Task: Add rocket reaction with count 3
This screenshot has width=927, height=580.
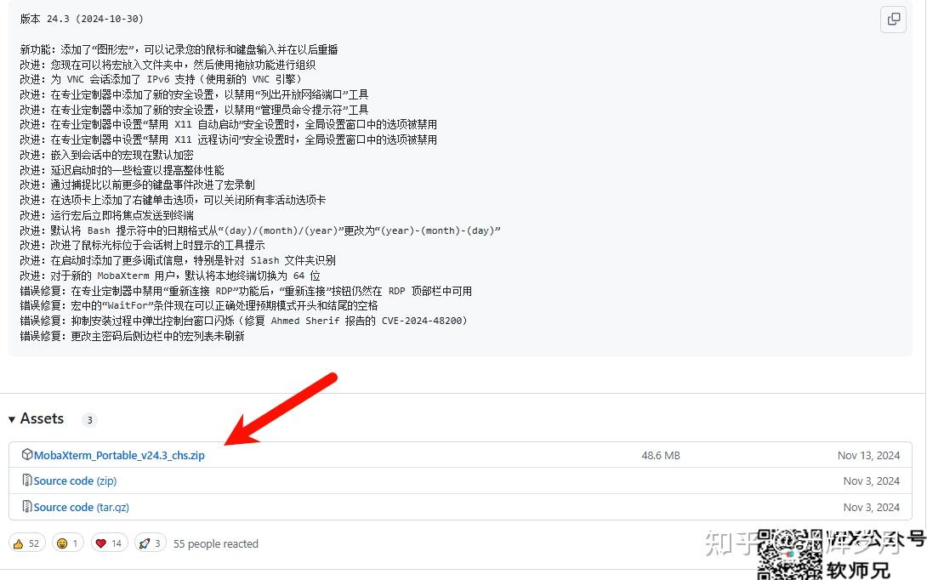Action: click(x=151, y=543)
